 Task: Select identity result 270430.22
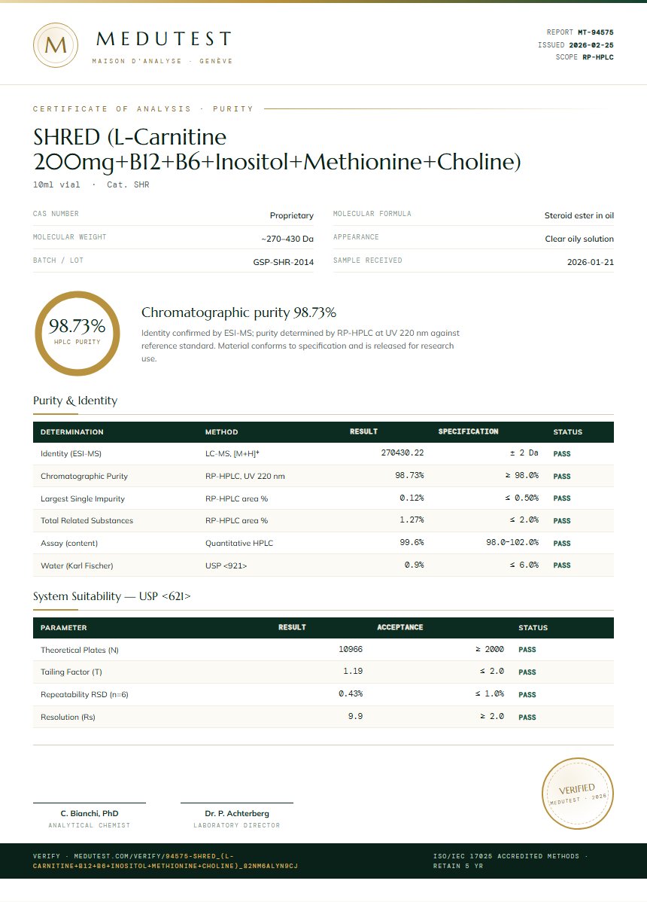(402, 453)
